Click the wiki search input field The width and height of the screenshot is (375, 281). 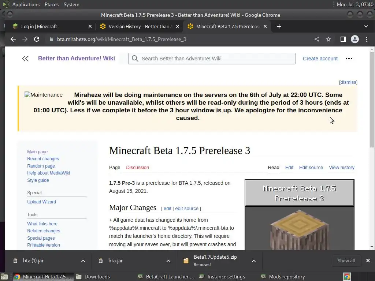212,59
